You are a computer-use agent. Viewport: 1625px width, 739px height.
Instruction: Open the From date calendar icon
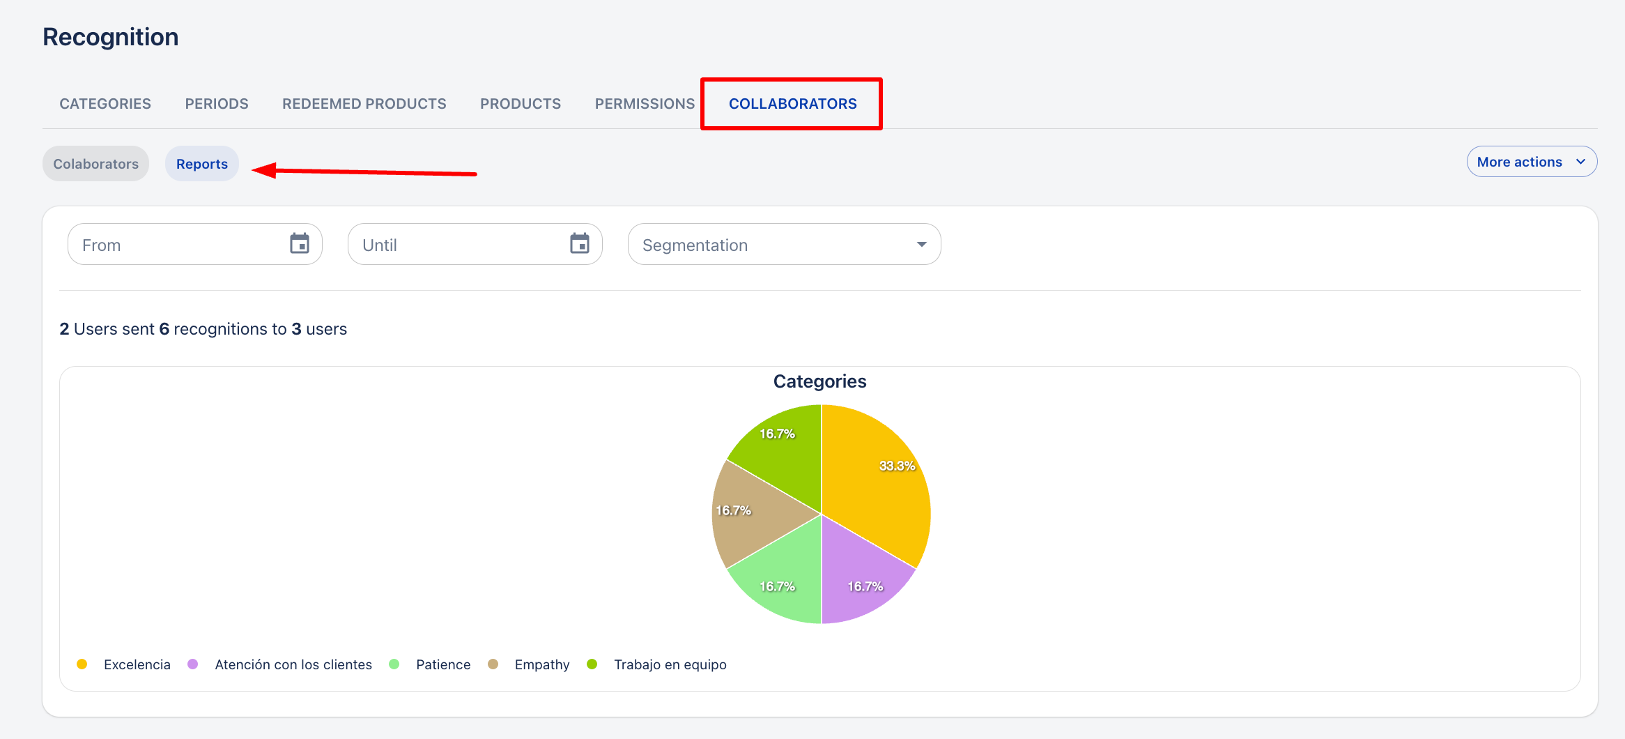click(300, 244)
